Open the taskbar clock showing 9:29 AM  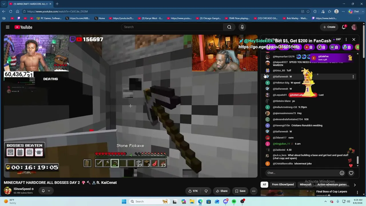[x=358, y=201]
